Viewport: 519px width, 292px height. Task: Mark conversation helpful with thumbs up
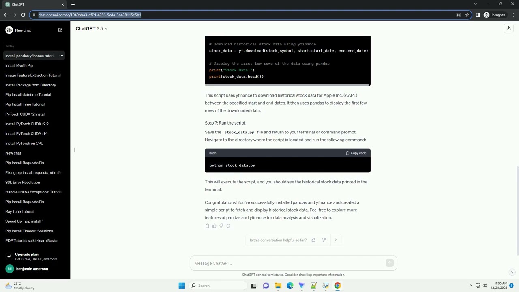coord(313,240)
